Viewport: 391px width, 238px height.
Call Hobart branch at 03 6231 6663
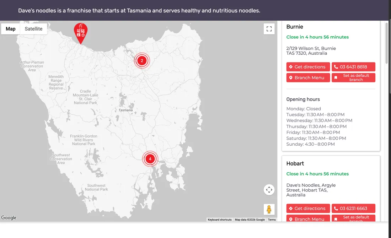353,209
